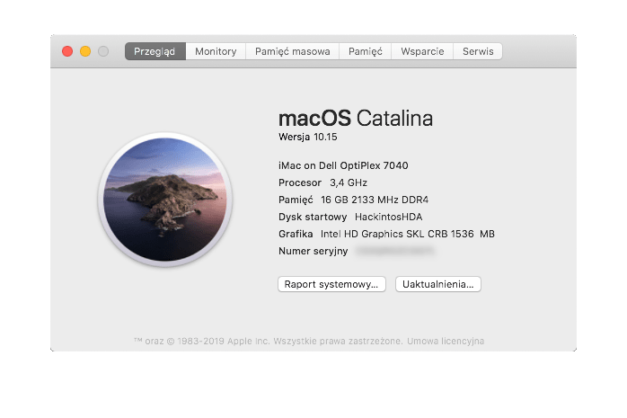Open the Monitory tab
The width and height of the screenshot is (627, 418).
pos(216,51)
